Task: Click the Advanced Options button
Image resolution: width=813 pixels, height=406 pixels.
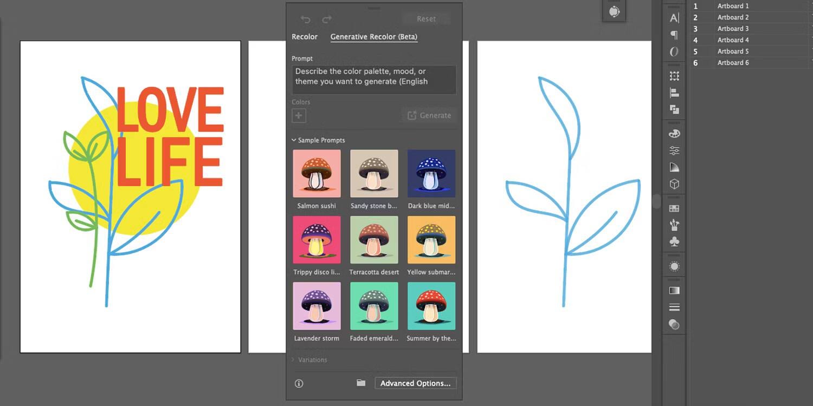Action: pyautogui.click(x=415, y=383)
